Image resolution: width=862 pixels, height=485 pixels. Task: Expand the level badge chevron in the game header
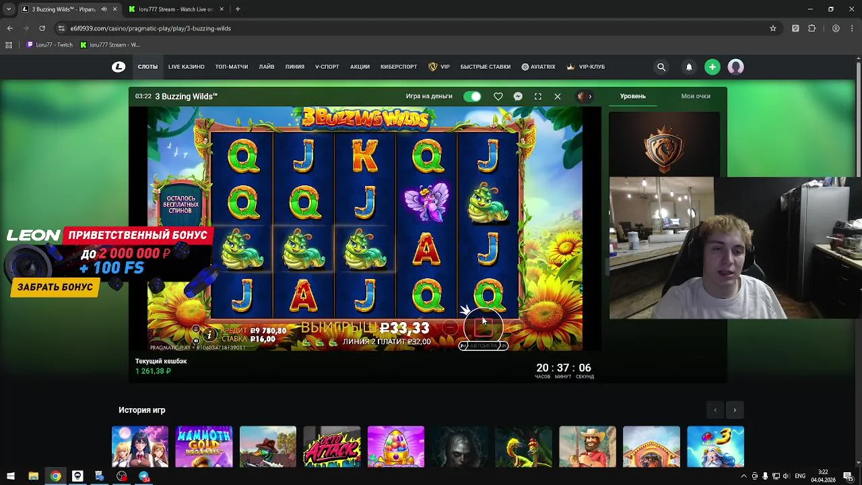click(x=590, y=96)
